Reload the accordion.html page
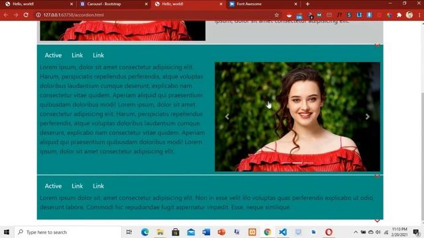Screen dimensions: 424x238 (26, 15)
